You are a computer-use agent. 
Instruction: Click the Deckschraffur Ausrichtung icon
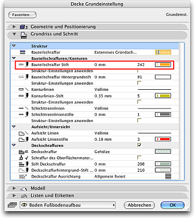[22, 176]
